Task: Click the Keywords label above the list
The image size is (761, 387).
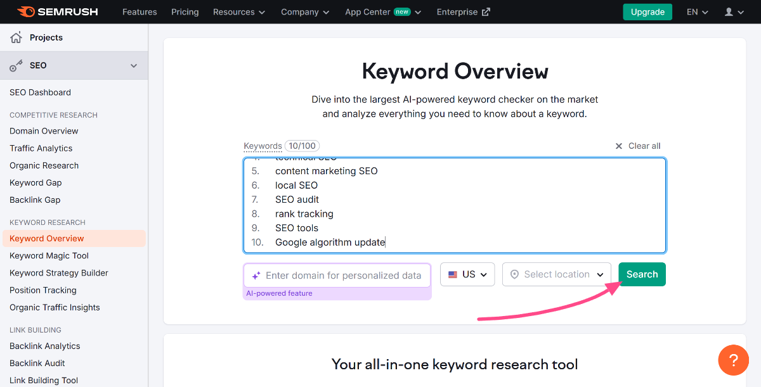Action: [x=263, y=146]
